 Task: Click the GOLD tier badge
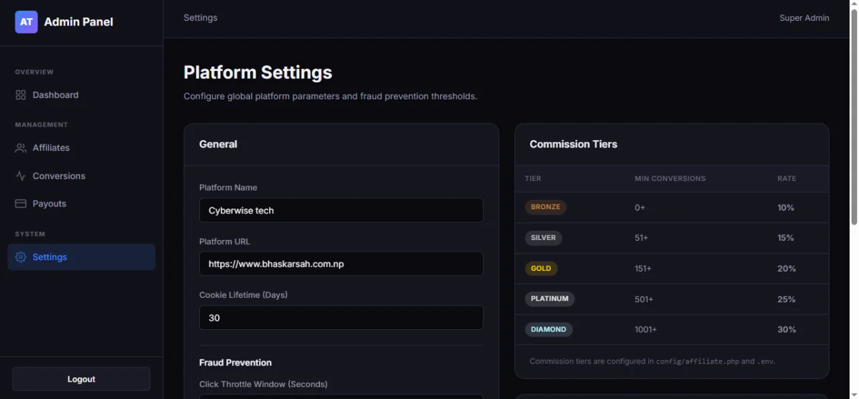coord(541,268)
